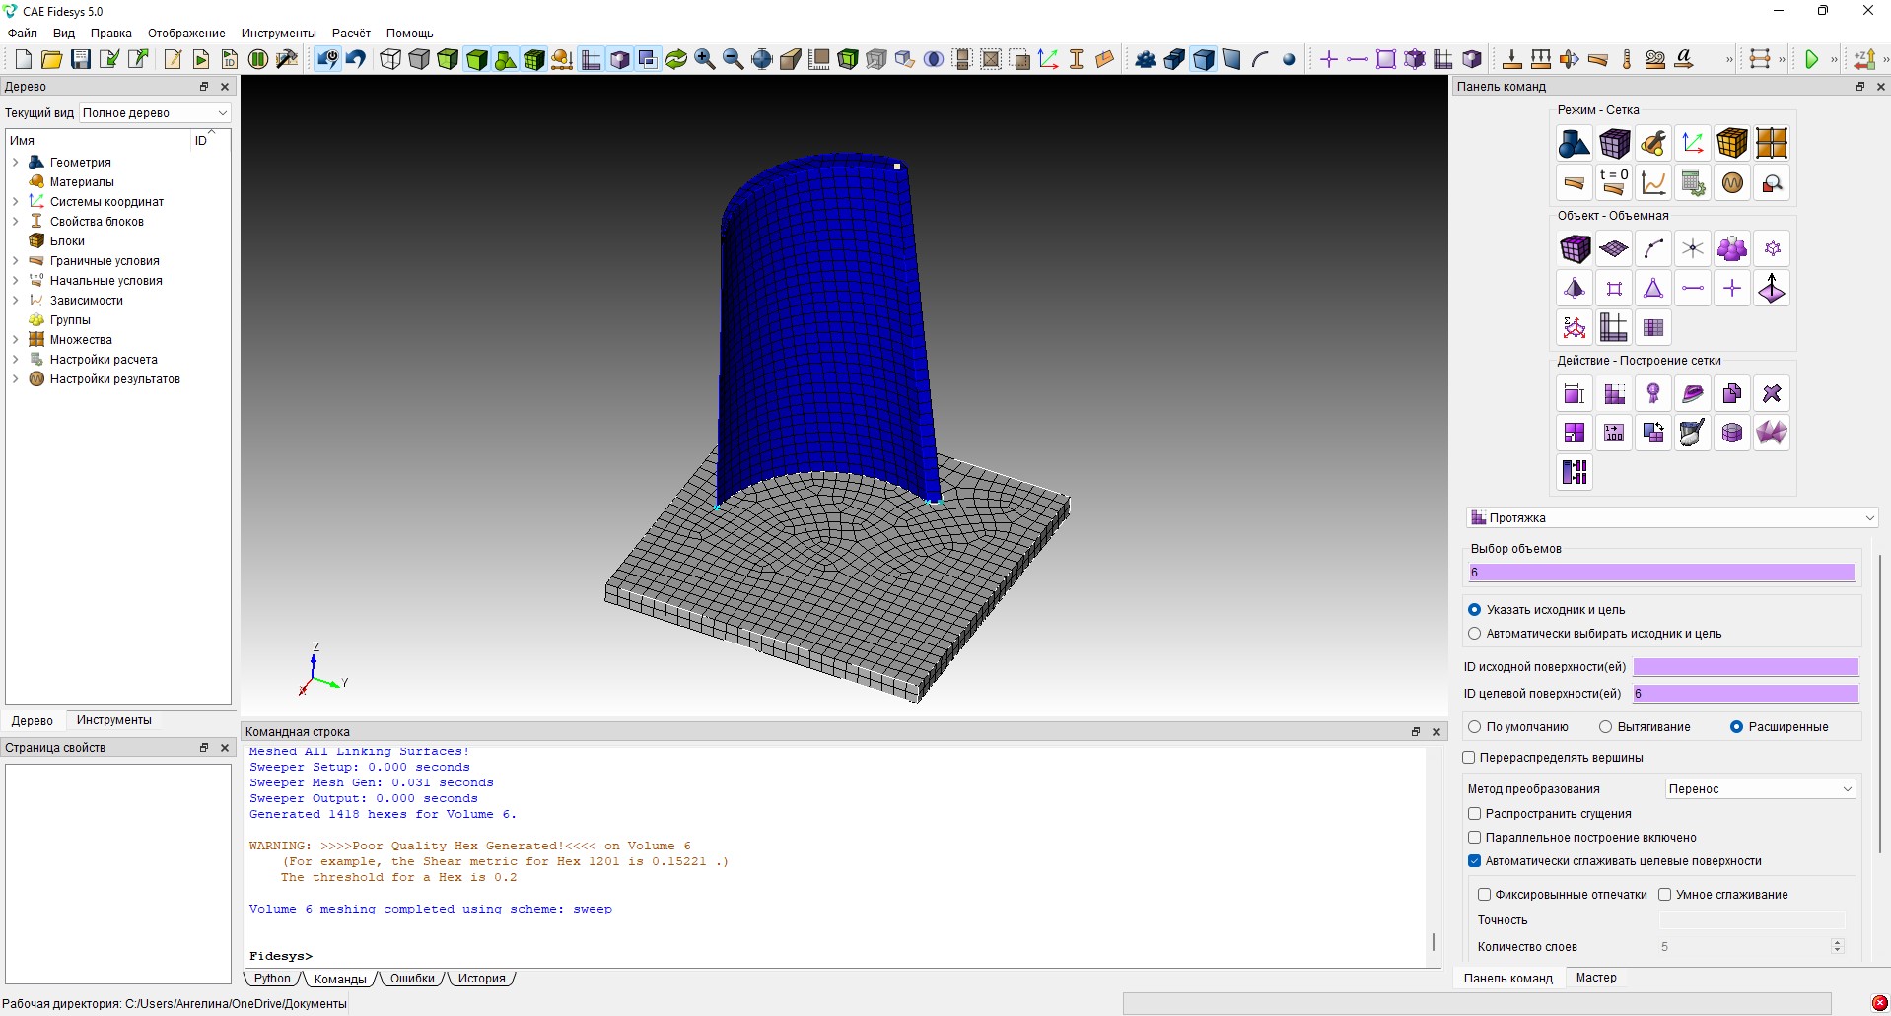Click the green play run button
1891x1016 pixels.
point(1811,59)
